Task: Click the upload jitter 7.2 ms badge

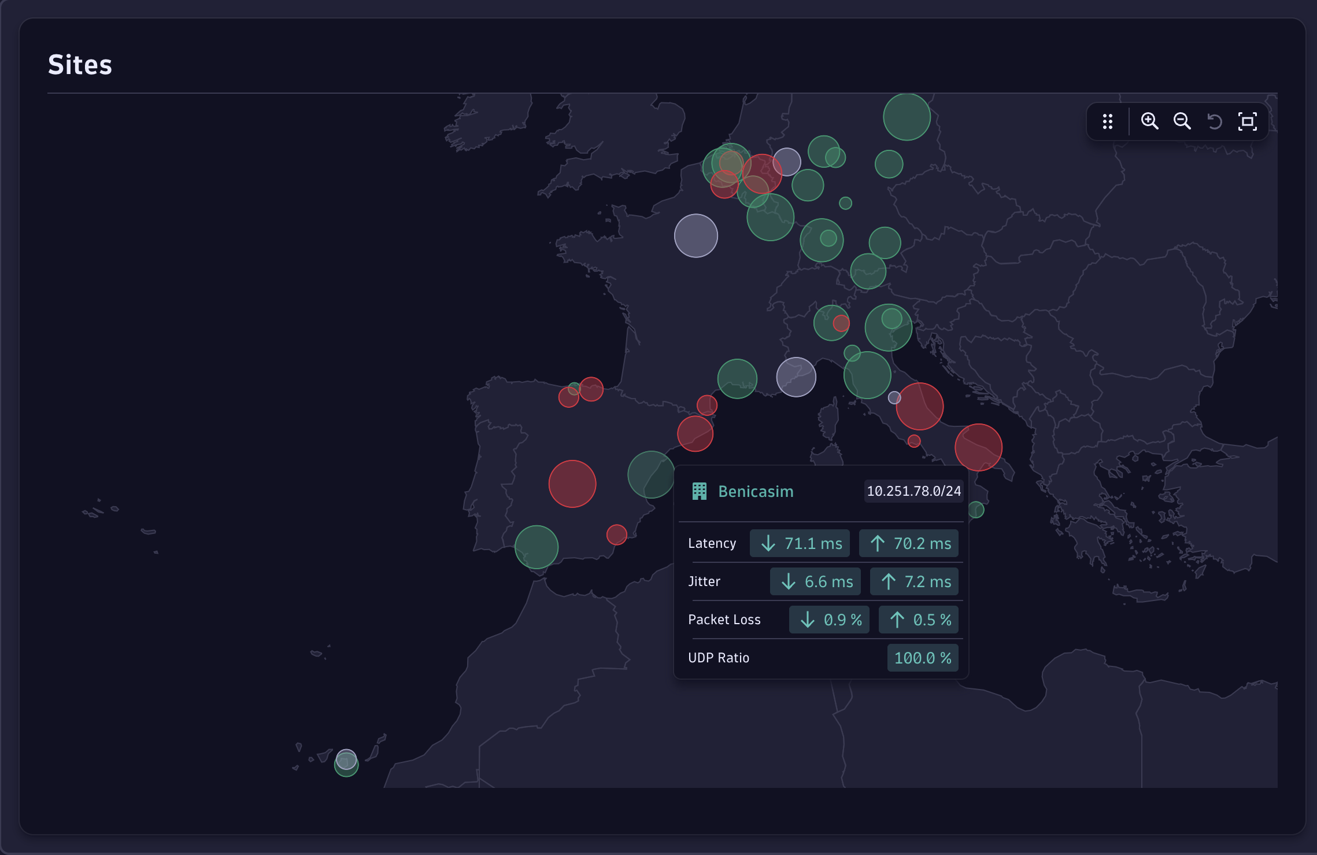Action: click(x=914, y=581)
